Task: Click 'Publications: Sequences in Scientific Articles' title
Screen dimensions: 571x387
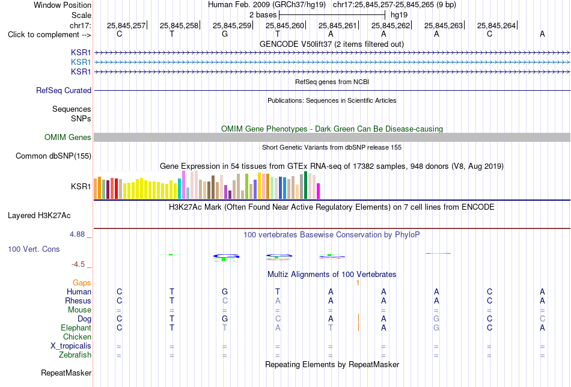Action: coord(332,100)
